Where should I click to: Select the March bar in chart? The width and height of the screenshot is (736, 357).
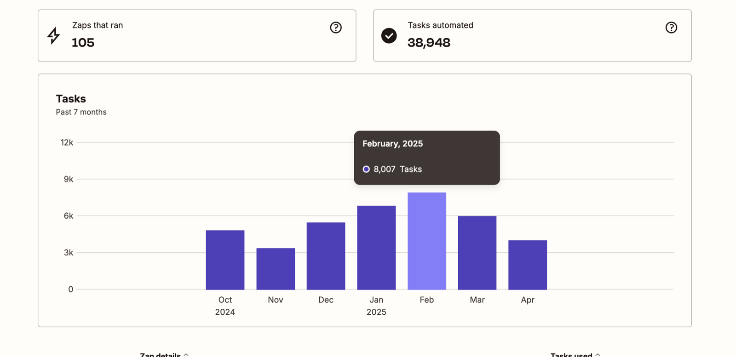(x=477, y=253)
